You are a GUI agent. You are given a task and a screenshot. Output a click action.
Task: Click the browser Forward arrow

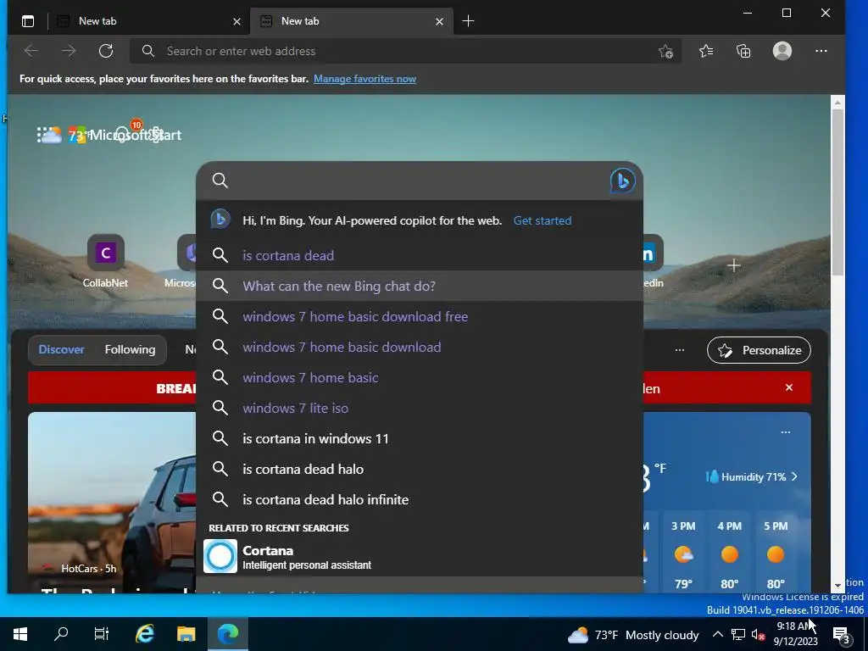click(69, 51)
